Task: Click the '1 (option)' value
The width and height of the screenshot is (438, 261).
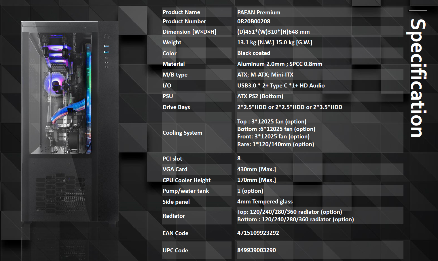Action: pos(250,191)
